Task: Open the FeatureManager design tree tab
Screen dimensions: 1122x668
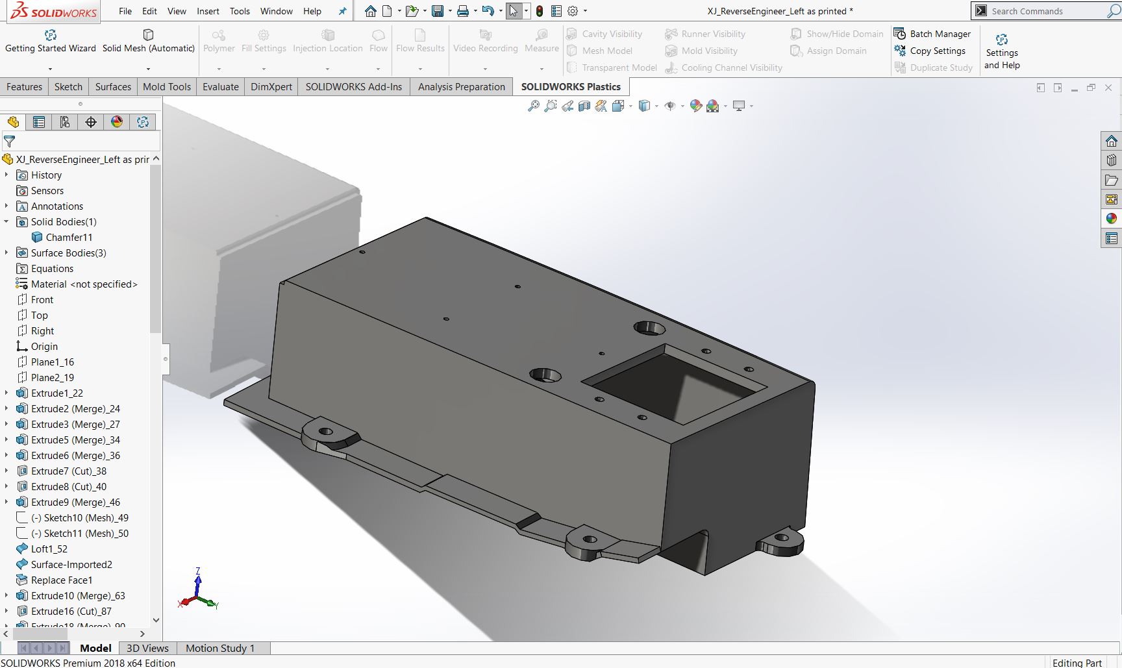Action: pos(13,122)
